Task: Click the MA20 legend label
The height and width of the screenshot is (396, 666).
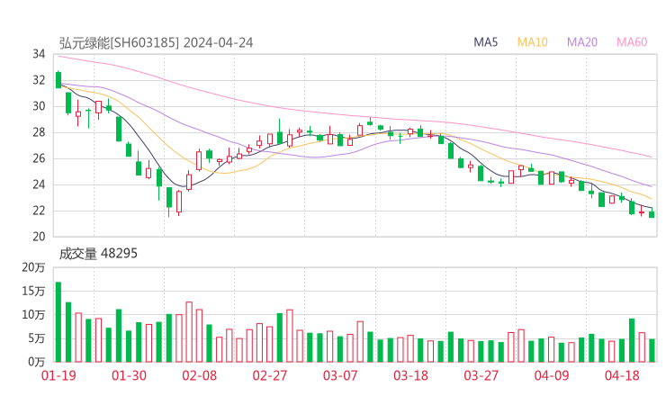Action: click(582, 42)
